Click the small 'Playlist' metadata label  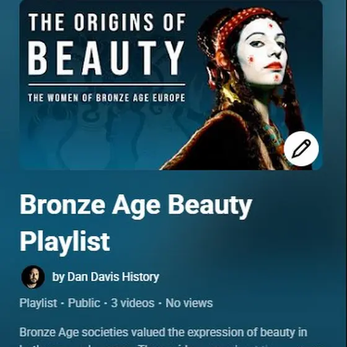tap(38, 303)
